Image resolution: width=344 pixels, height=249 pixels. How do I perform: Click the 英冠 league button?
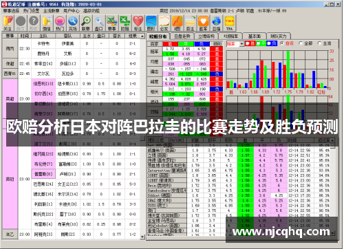(x=10, y=179)
